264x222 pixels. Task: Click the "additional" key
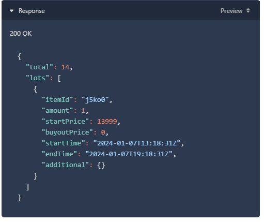pyautogui.click(x=66, y=165)
